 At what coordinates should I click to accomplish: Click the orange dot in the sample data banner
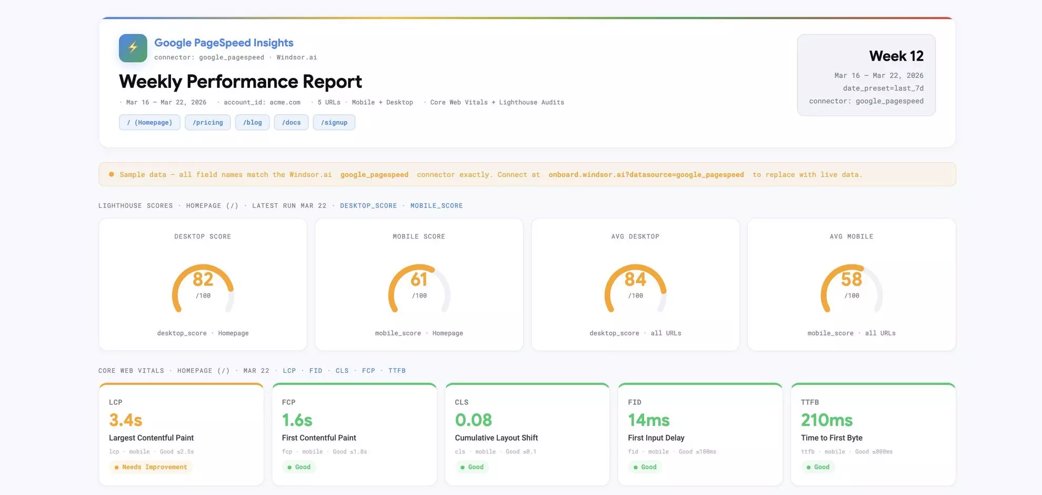[111, 174]
